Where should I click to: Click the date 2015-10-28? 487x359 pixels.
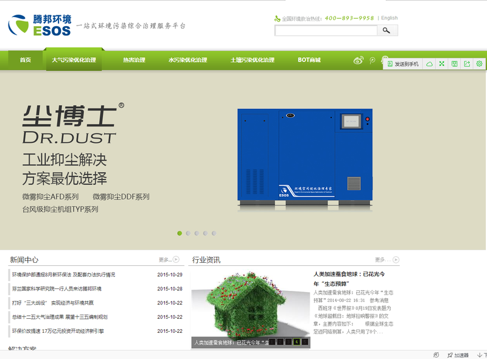click(170, 289)
